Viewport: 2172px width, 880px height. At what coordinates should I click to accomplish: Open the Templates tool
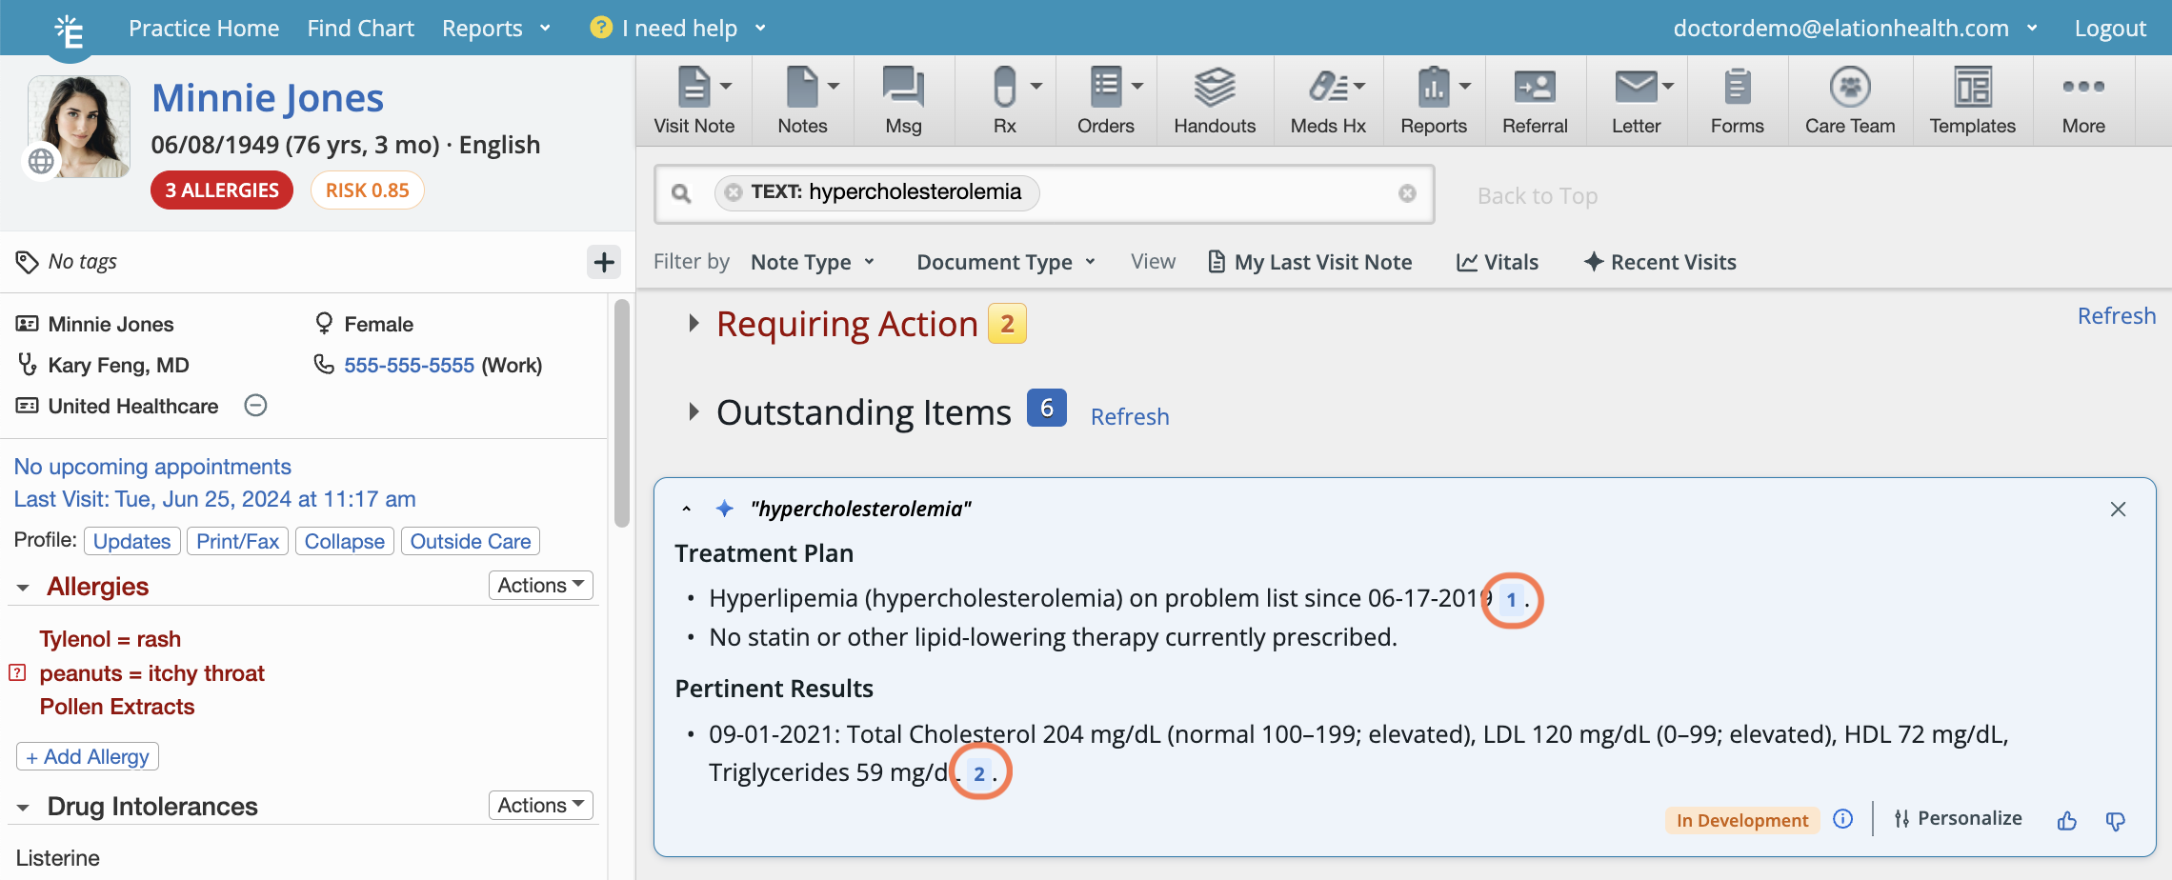click(x=1972, y=101)
